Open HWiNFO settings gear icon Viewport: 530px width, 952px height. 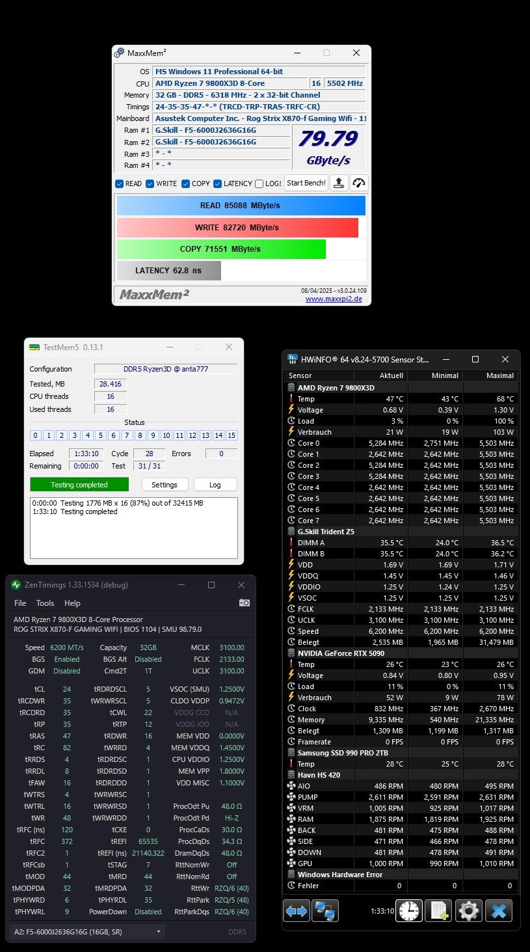coord(469,911)
